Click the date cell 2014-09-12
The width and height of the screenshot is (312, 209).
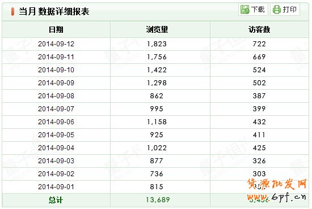tap(56, 44)
